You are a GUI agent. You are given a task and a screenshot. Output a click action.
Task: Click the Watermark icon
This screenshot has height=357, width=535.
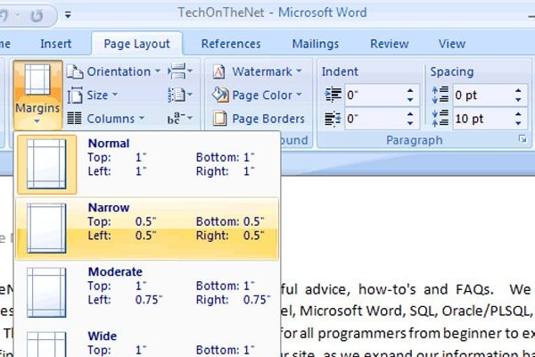click(x=218, y=71)
